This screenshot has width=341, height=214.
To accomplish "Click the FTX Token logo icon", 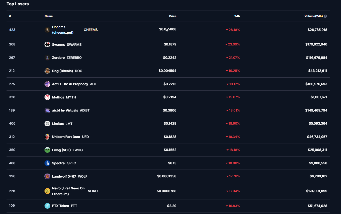I will coord(47,206).
